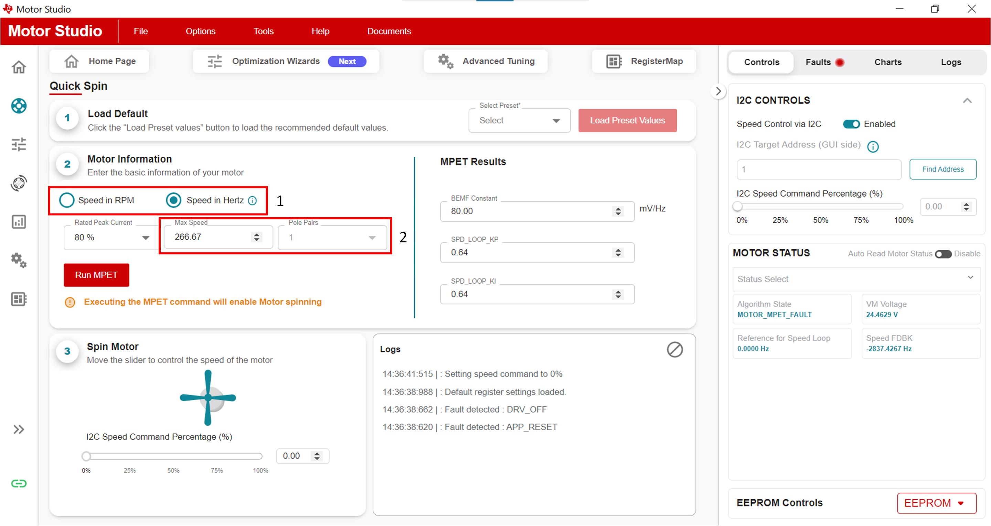
Task: Toggle Speed Control via I2C switch
Action: coord(851,124)
